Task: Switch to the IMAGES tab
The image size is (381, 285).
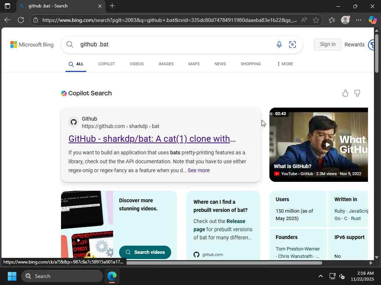Action: [166, 64]
